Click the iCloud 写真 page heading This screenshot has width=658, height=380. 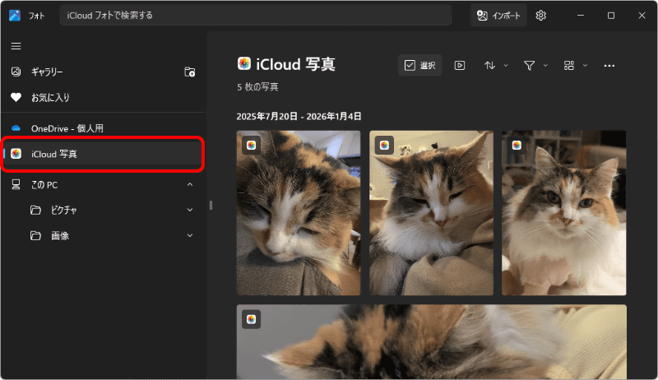click(295, 64)
